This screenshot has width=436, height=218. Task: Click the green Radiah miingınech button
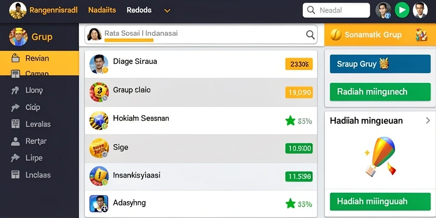tap(380, 92)
